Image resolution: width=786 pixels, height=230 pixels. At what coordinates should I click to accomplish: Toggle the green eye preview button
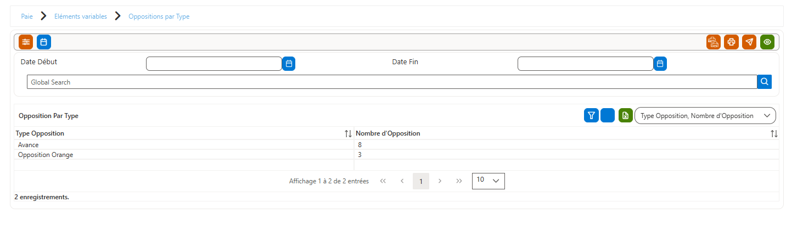pos(767,42)
